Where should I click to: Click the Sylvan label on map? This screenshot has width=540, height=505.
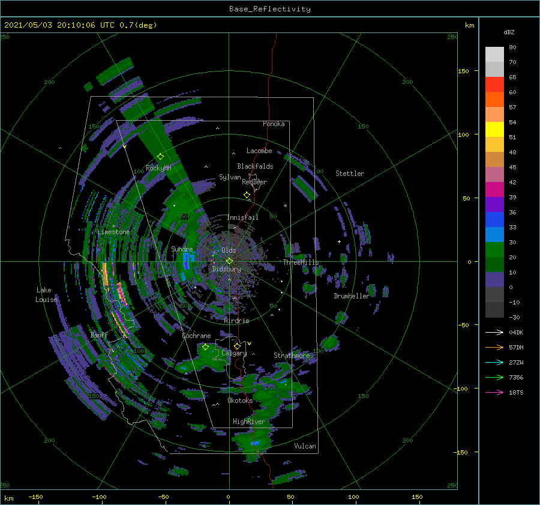[x=230, y=177]
